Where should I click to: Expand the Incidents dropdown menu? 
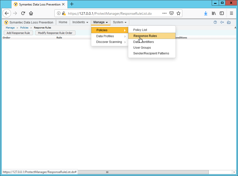click(x=80, y=22)
